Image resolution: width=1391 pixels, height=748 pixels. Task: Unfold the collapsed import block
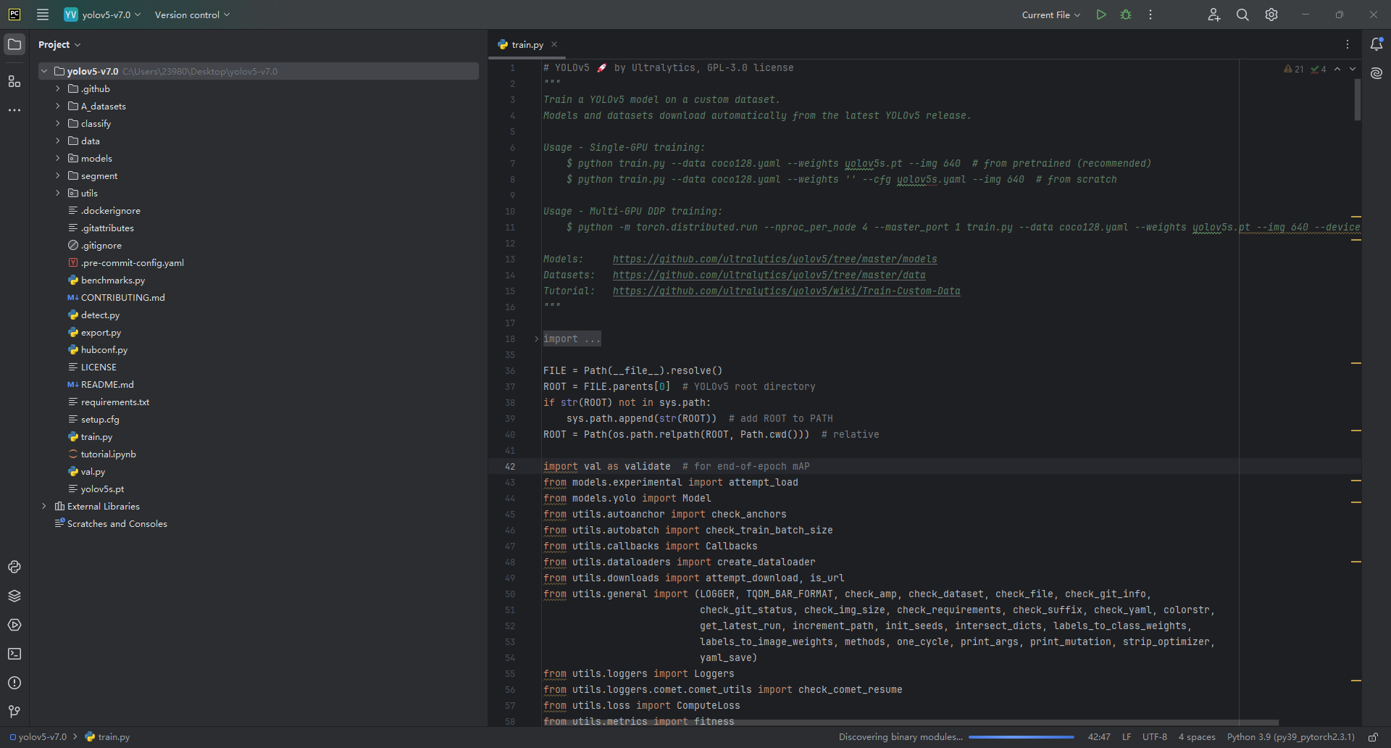(536, 338)
